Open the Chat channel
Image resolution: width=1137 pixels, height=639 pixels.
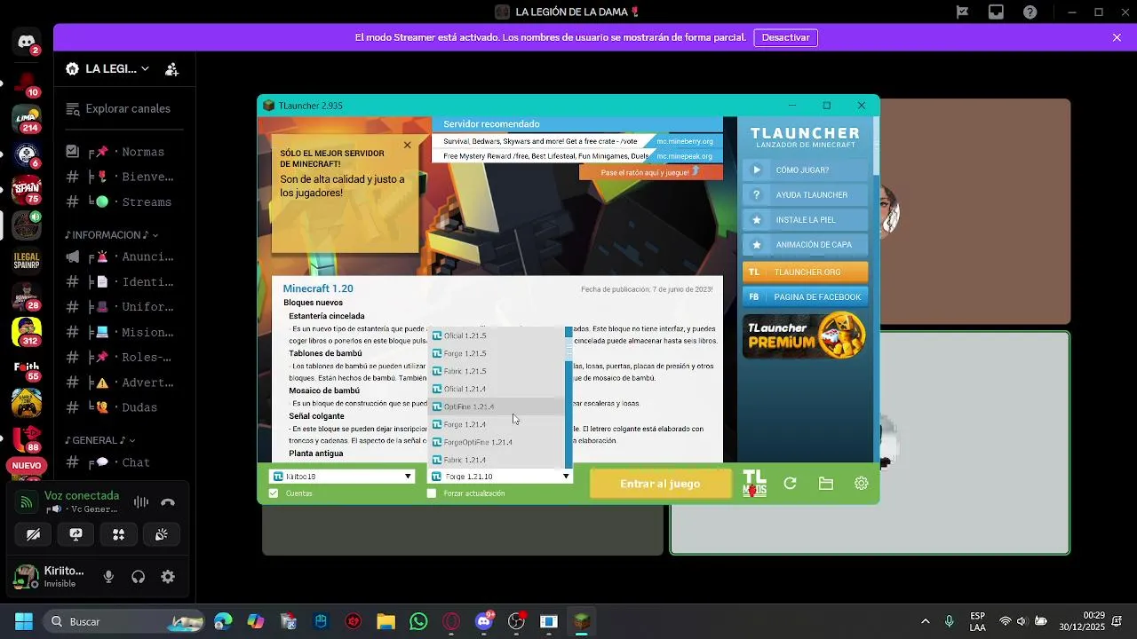tap(124, 462)
